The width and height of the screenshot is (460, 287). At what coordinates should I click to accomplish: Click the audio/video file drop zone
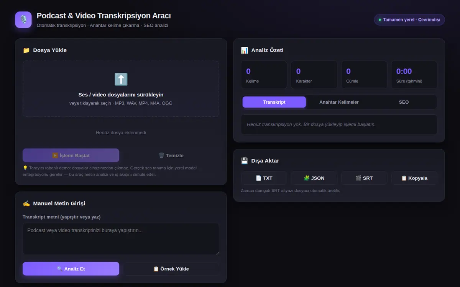(x=121, y=89)
